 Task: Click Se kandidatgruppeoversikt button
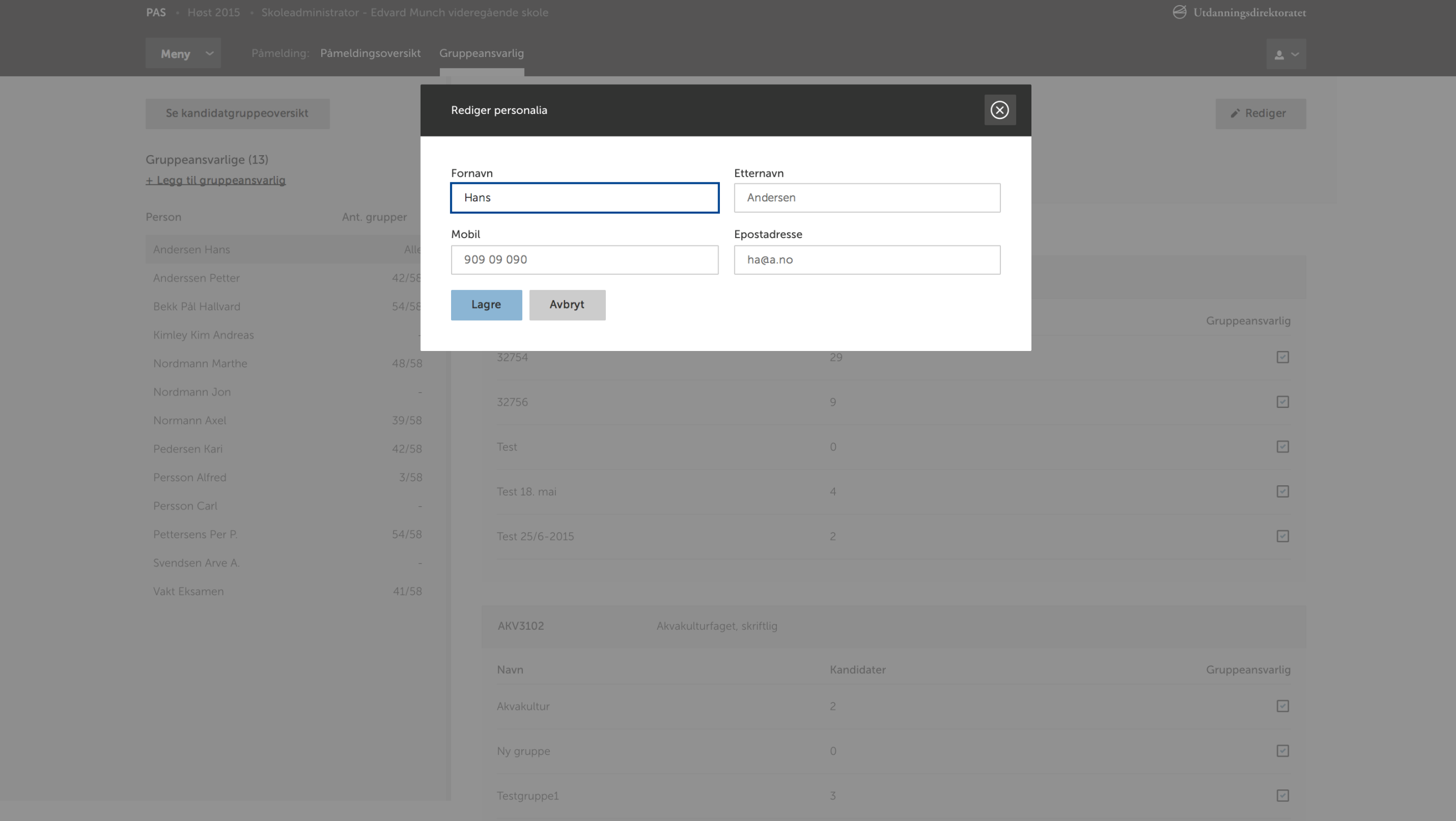tap(237, 113)
